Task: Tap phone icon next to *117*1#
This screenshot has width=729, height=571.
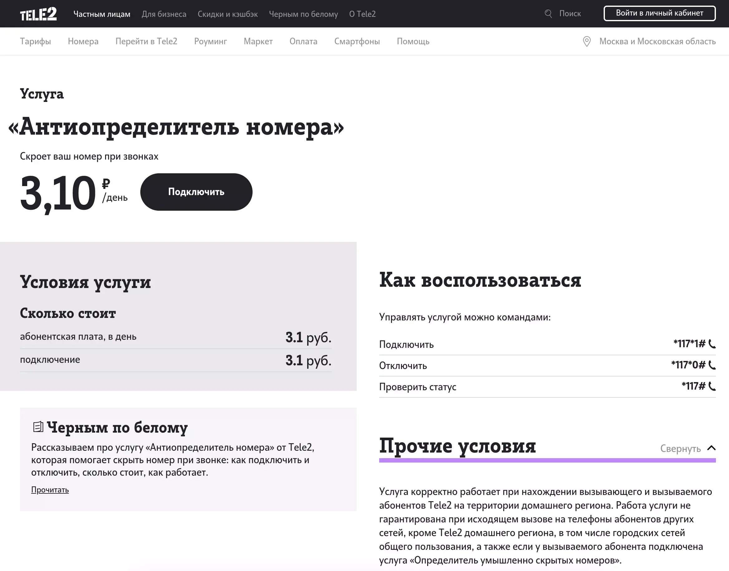Action: pyautogui.click(x=712, y=344)
